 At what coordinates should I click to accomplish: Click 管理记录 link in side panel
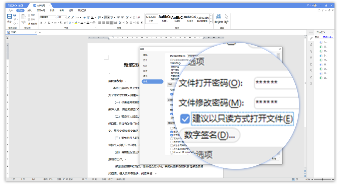[328, 37]
